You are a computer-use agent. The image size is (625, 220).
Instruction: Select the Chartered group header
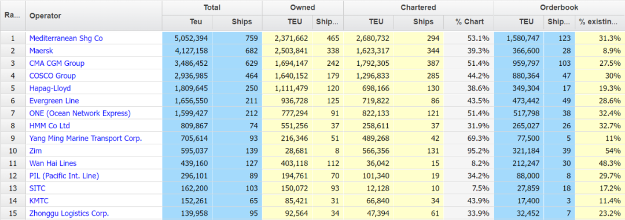418,8
